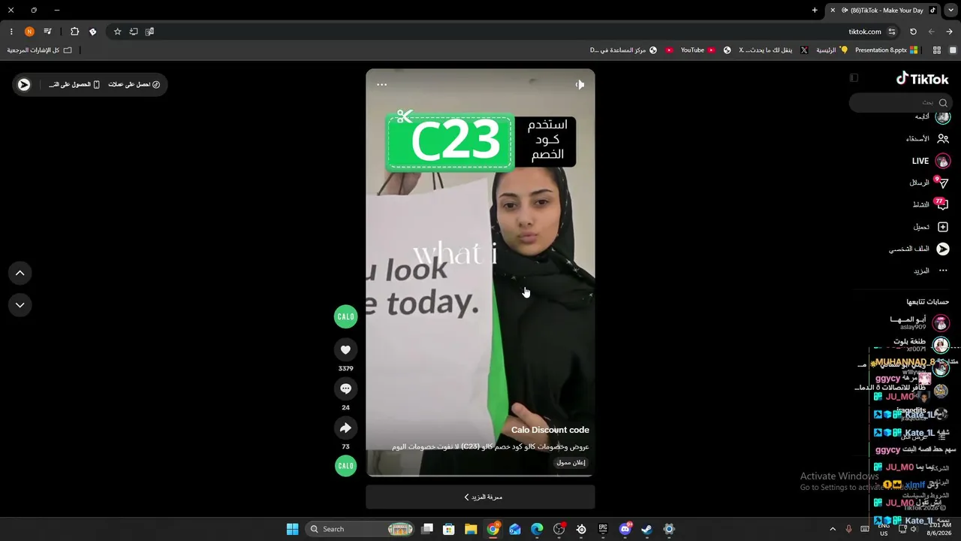Image resolution: width=961 pixels, height=541 pixels.
Task: Open Messages (الرسائل) in the sidebar
Action: (929, 183)
